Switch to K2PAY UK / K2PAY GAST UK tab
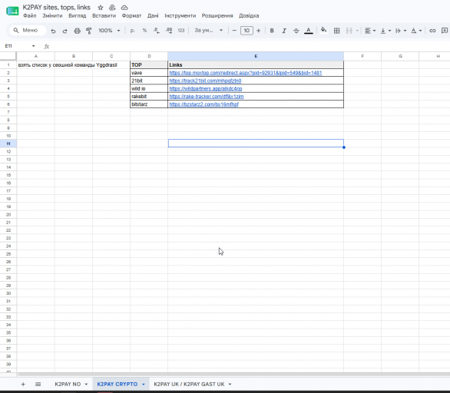This screenshot has height=393, width=450. click(189, 384)
